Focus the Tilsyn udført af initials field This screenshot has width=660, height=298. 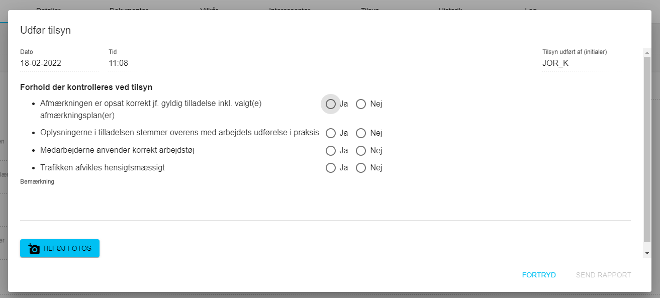pos(582,63)
